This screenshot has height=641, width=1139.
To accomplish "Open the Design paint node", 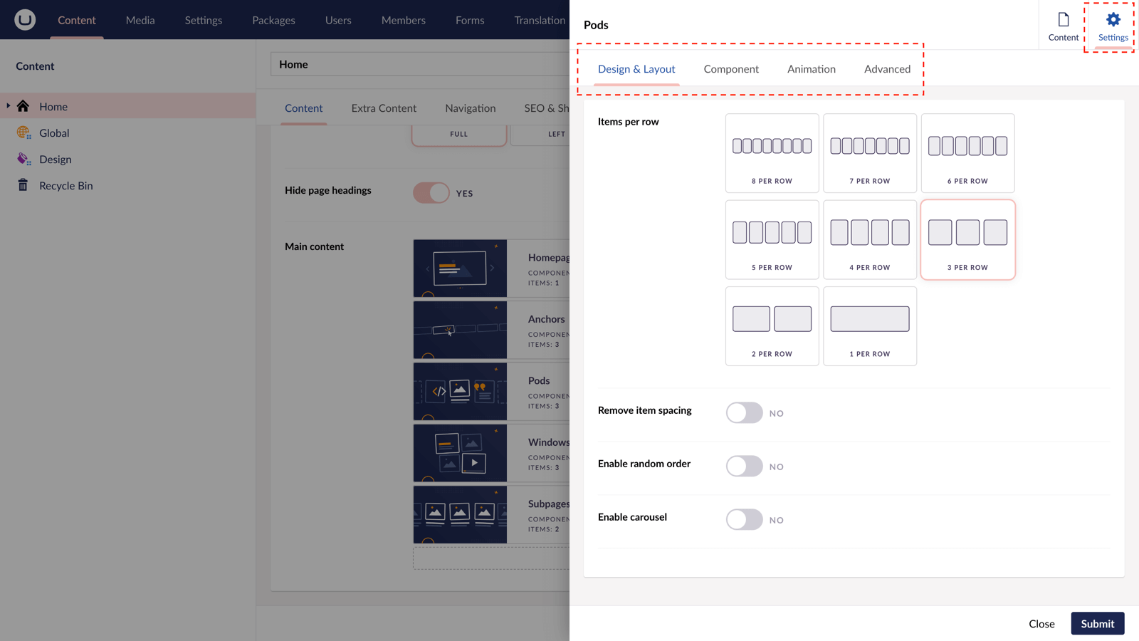I will pyautogui.click(x=24, y=159).
